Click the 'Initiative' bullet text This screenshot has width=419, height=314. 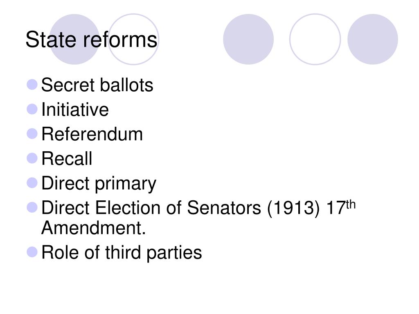(x=75, y=109)
